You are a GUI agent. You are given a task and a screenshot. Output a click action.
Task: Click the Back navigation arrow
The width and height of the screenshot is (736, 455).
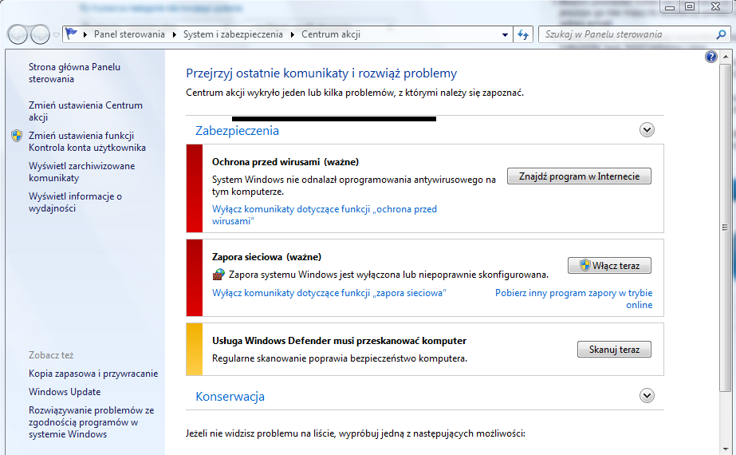[x=18, y=34]
